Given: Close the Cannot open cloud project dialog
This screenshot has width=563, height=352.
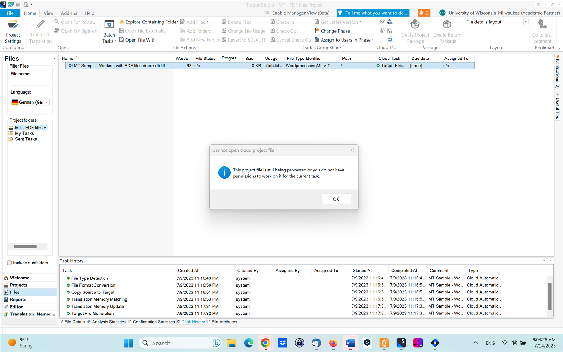Looking at the screenshot, I should (x=352, y=150).
